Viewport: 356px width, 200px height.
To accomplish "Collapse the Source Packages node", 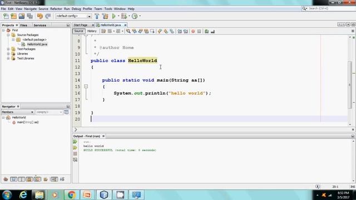I will click(x=8, y=35).
